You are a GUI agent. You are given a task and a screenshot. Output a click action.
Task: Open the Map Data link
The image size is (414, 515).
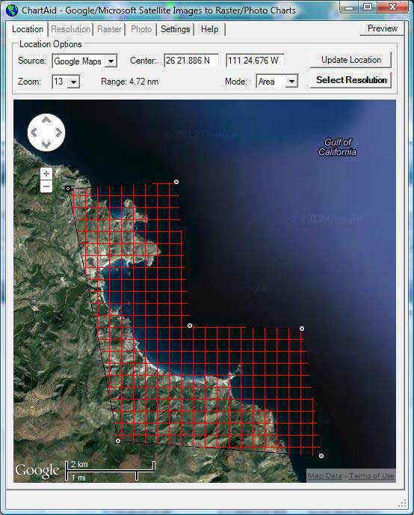[325, 475]
